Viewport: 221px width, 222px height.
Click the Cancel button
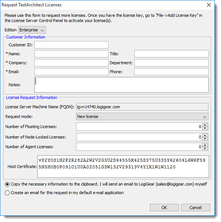(x=196, y=208)
